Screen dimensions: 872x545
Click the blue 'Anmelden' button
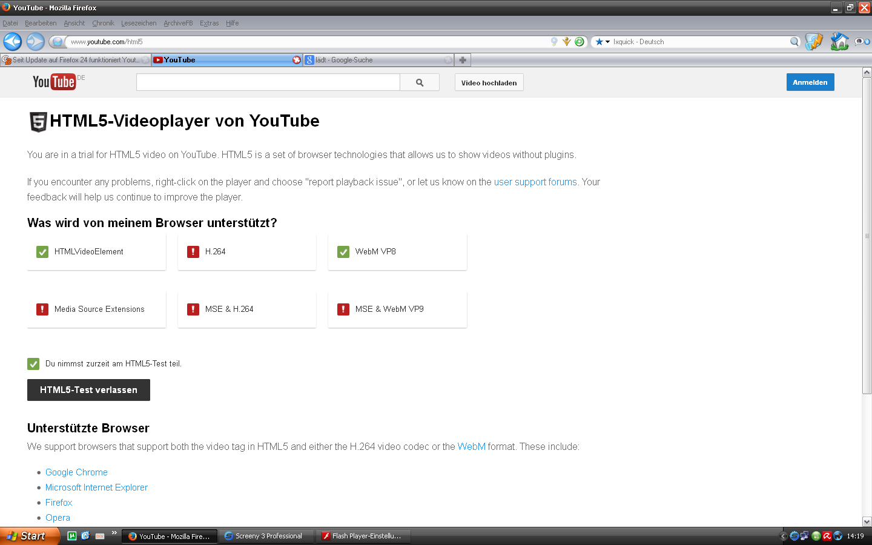(810, 82)
